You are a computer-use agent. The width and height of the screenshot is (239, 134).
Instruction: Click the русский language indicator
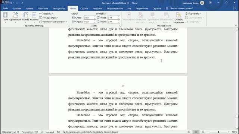coord(50,132)
